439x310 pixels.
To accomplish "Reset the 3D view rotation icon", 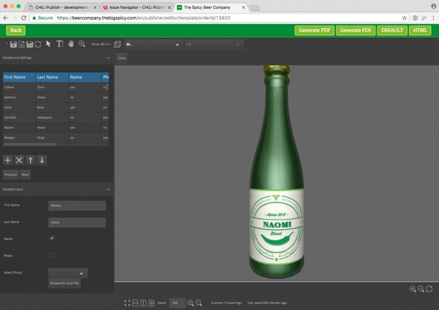I will pyautogui.click(x=429, y=289).
